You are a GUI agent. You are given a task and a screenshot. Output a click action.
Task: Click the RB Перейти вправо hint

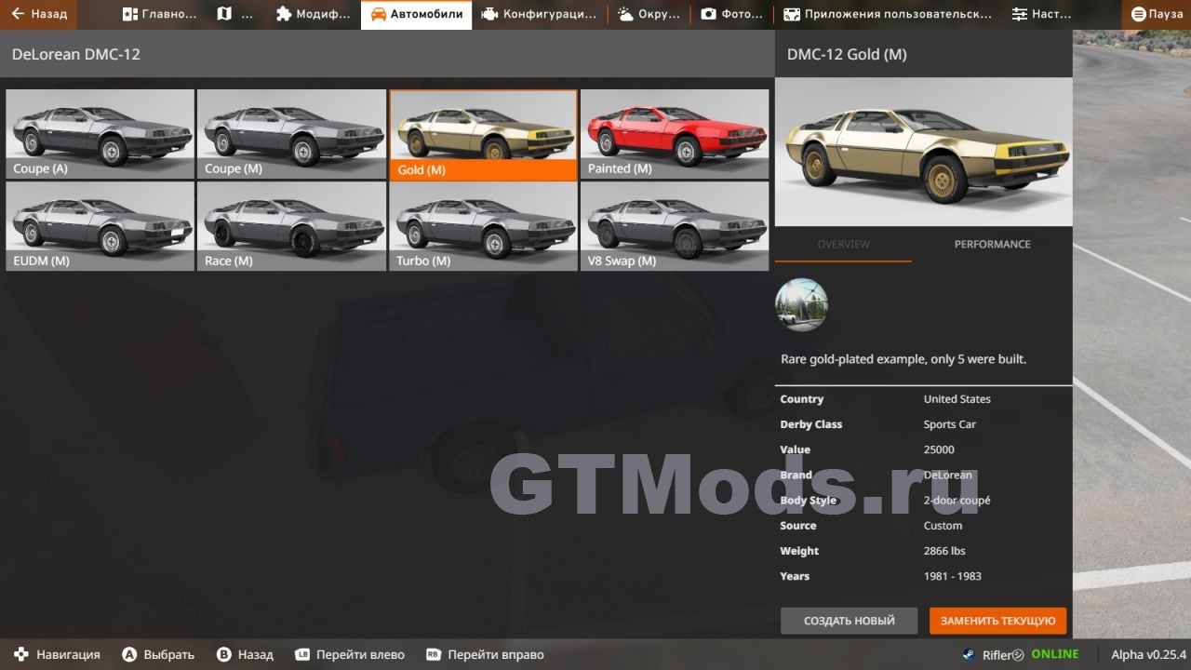[485, 654]
